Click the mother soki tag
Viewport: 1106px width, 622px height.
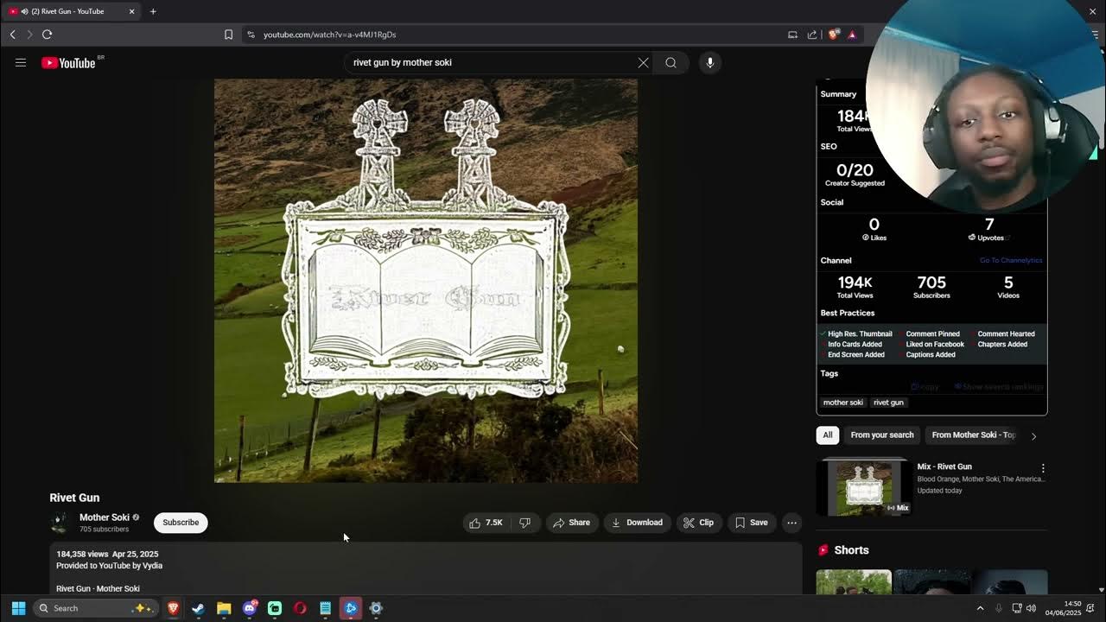coord(842,403)
